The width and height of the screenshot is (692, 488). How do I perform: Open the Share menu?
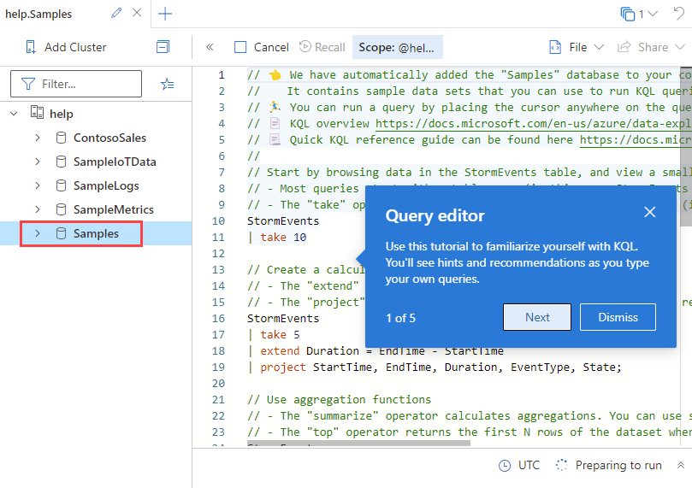coord(651,47)
